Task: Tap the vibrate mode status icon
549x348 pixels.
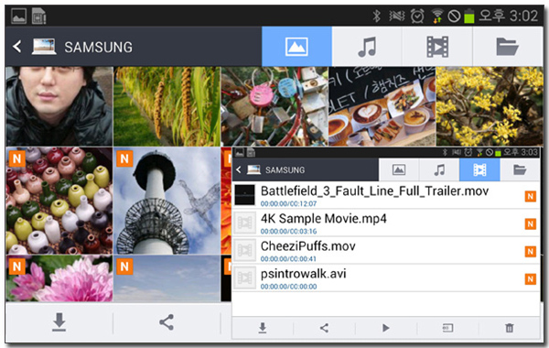Action: (x=396, y=16)
